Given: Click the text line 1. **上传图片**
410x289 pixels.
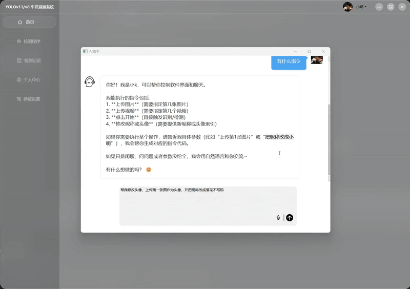Looking at the screenshot, I should (147, 104).
